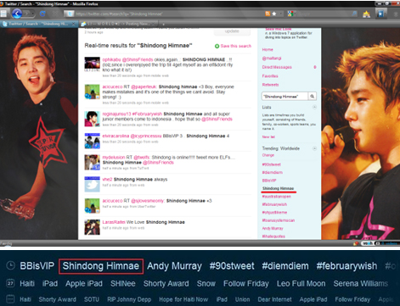Click Dear Internet in the trends panel
Viewport: 400px width, 306px height.
tap(274, 299)
